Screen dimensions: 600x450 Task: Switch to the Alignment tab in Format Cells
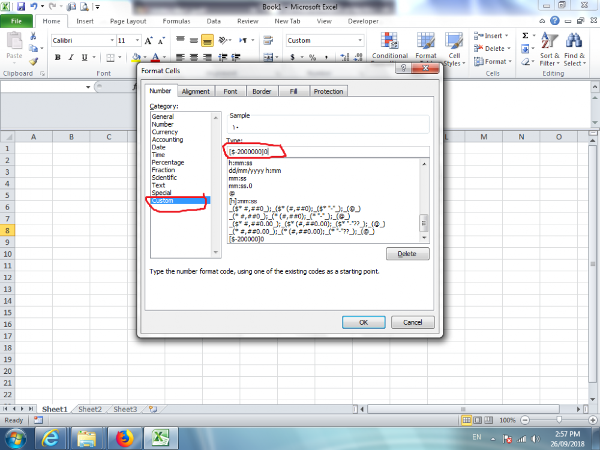[196, 91]
